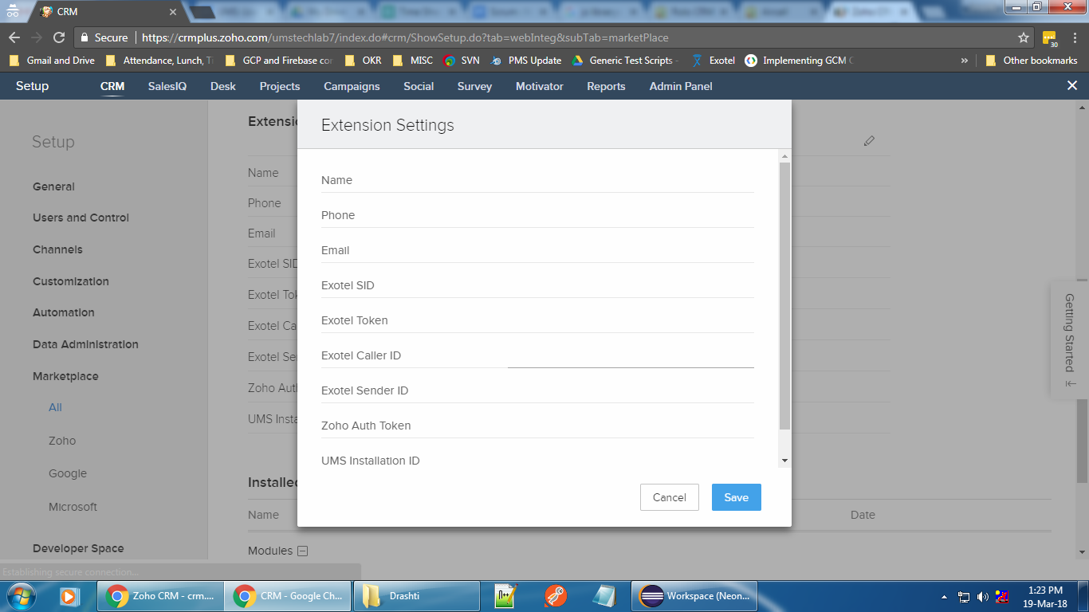Select Google under Marketplace
The height and width of the screenshot is (612, 1089).
coord(68,473)
